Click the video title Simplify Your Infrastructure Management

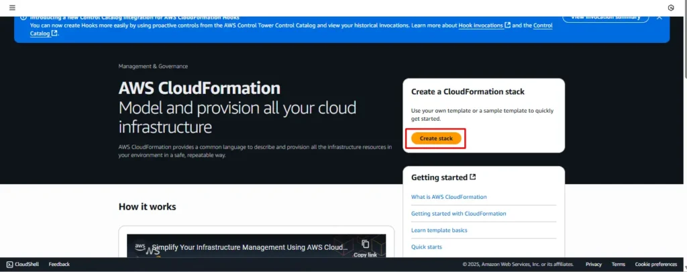pyautogui.click(x=250, y=247)
